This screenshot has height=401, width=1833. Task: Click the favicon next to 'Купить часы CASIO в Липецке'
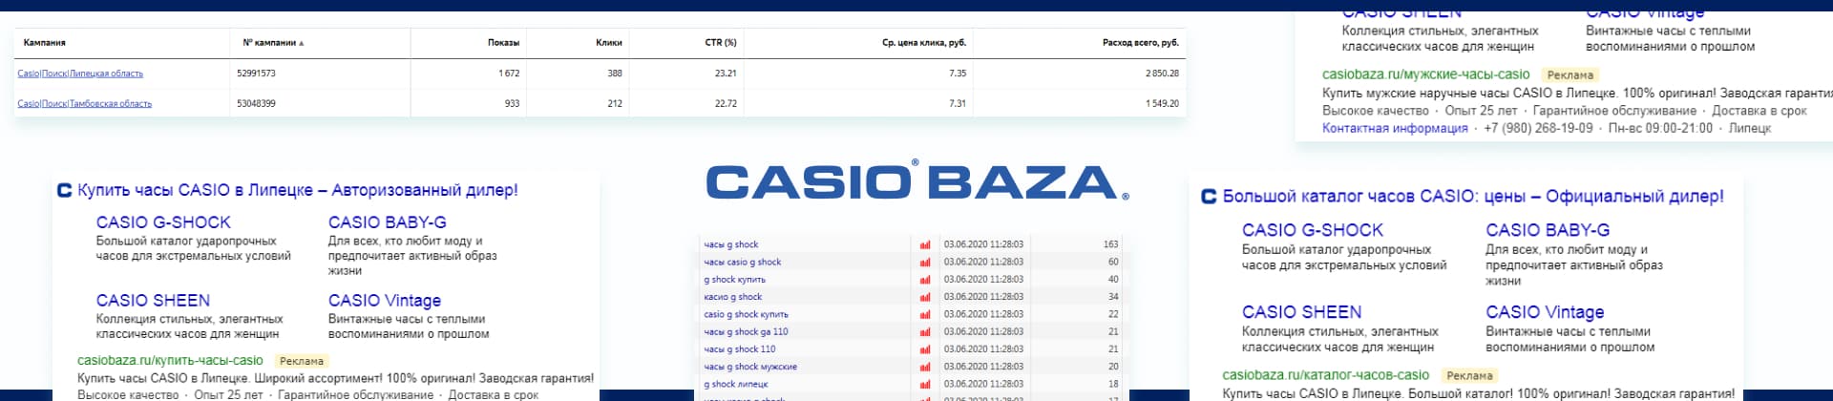65,190
